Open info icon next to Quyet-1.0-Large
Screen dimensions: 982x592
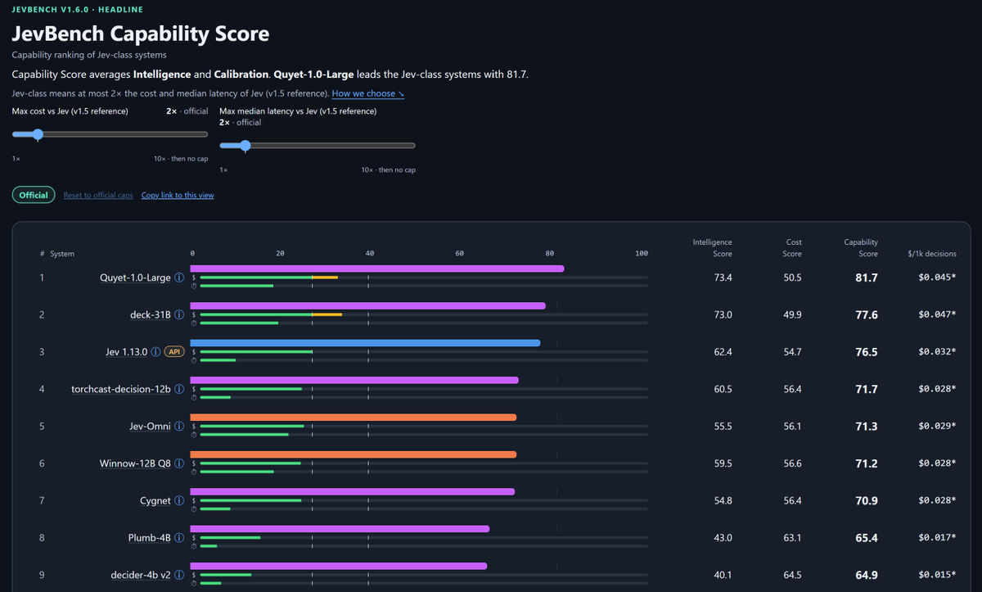(178, 278)
